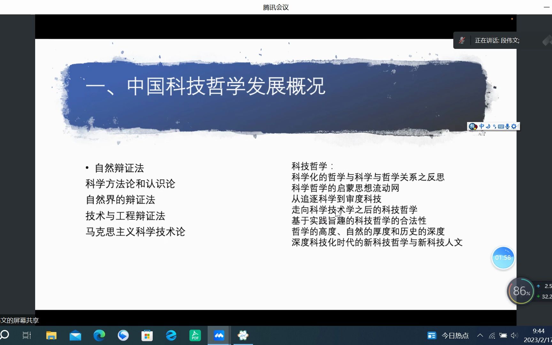The width and height of the screenshot is (552, 345).
Task: Open the Mail app on taskbar
Action: pyautogui.click(x=75, y=336)
